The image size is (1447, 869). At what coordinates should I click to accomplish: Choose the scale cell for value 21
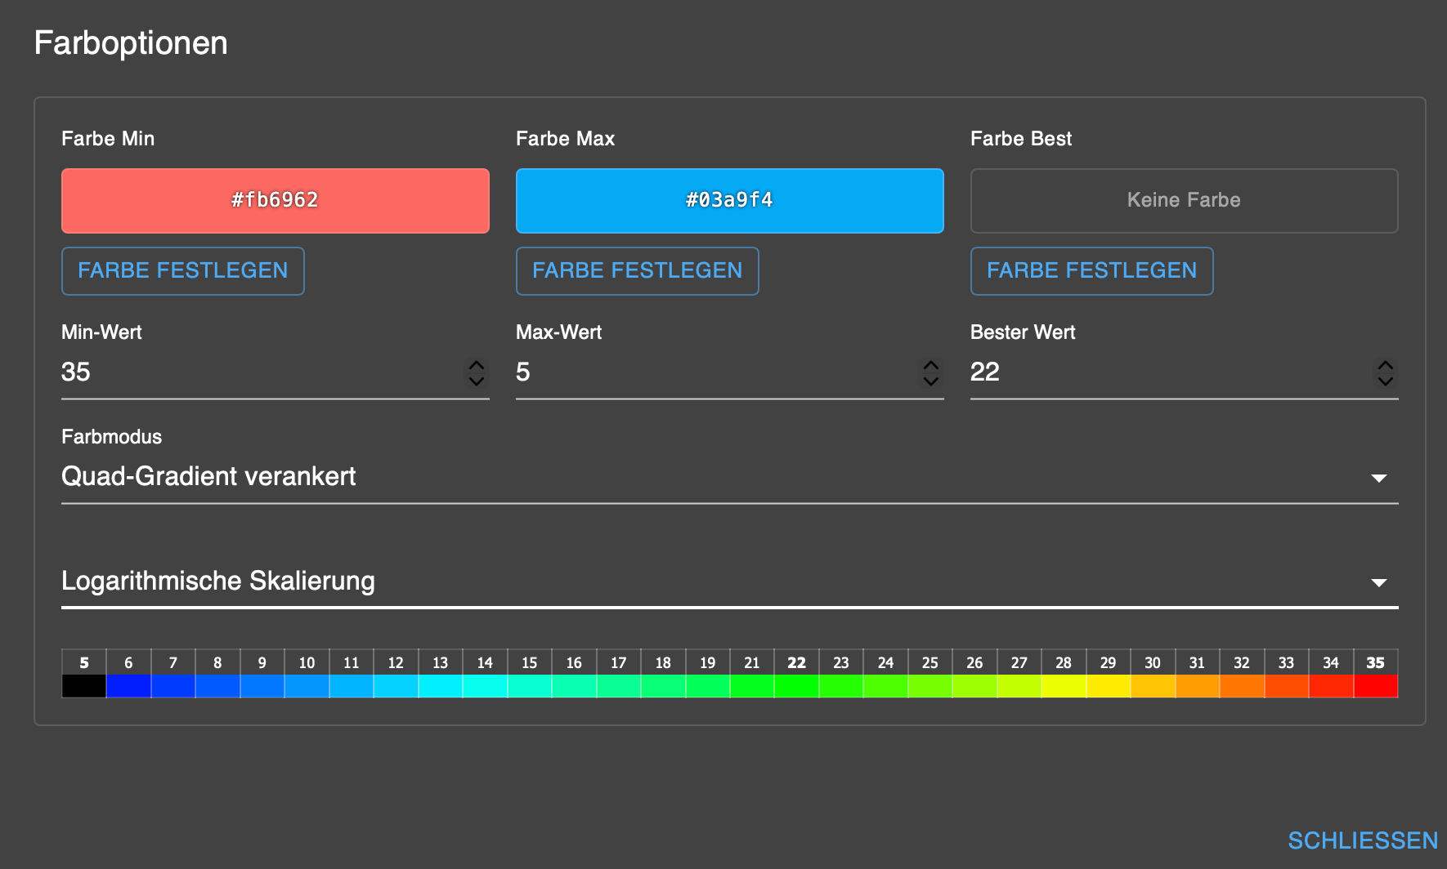(x=752, y=674)
